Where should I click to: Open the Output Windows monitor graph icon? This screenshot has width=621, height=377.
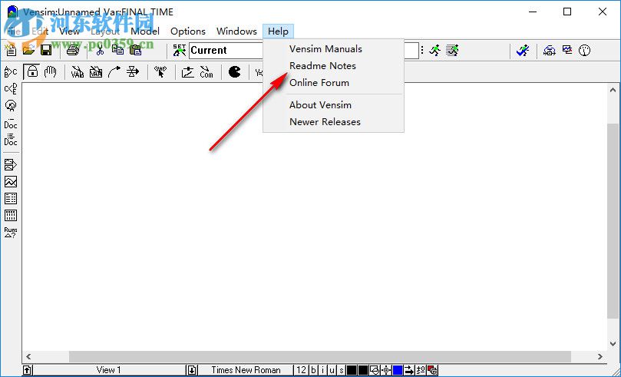(567, 51)
